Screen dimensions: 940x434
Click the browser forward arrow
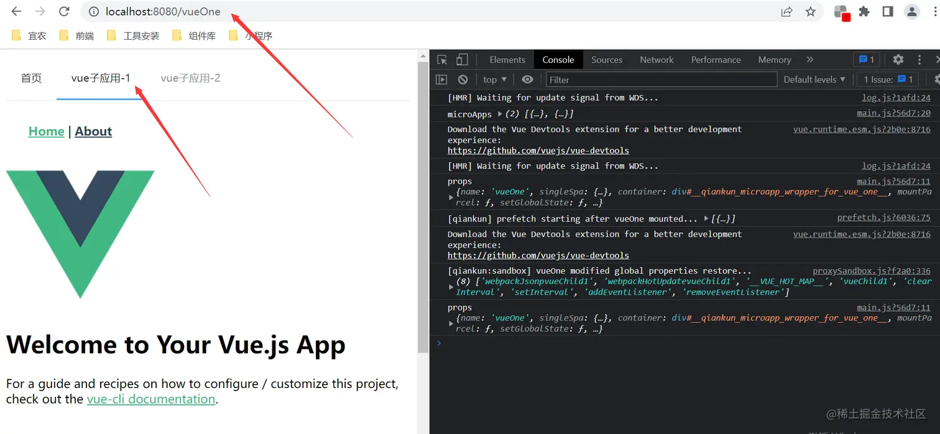click(40, 11)
